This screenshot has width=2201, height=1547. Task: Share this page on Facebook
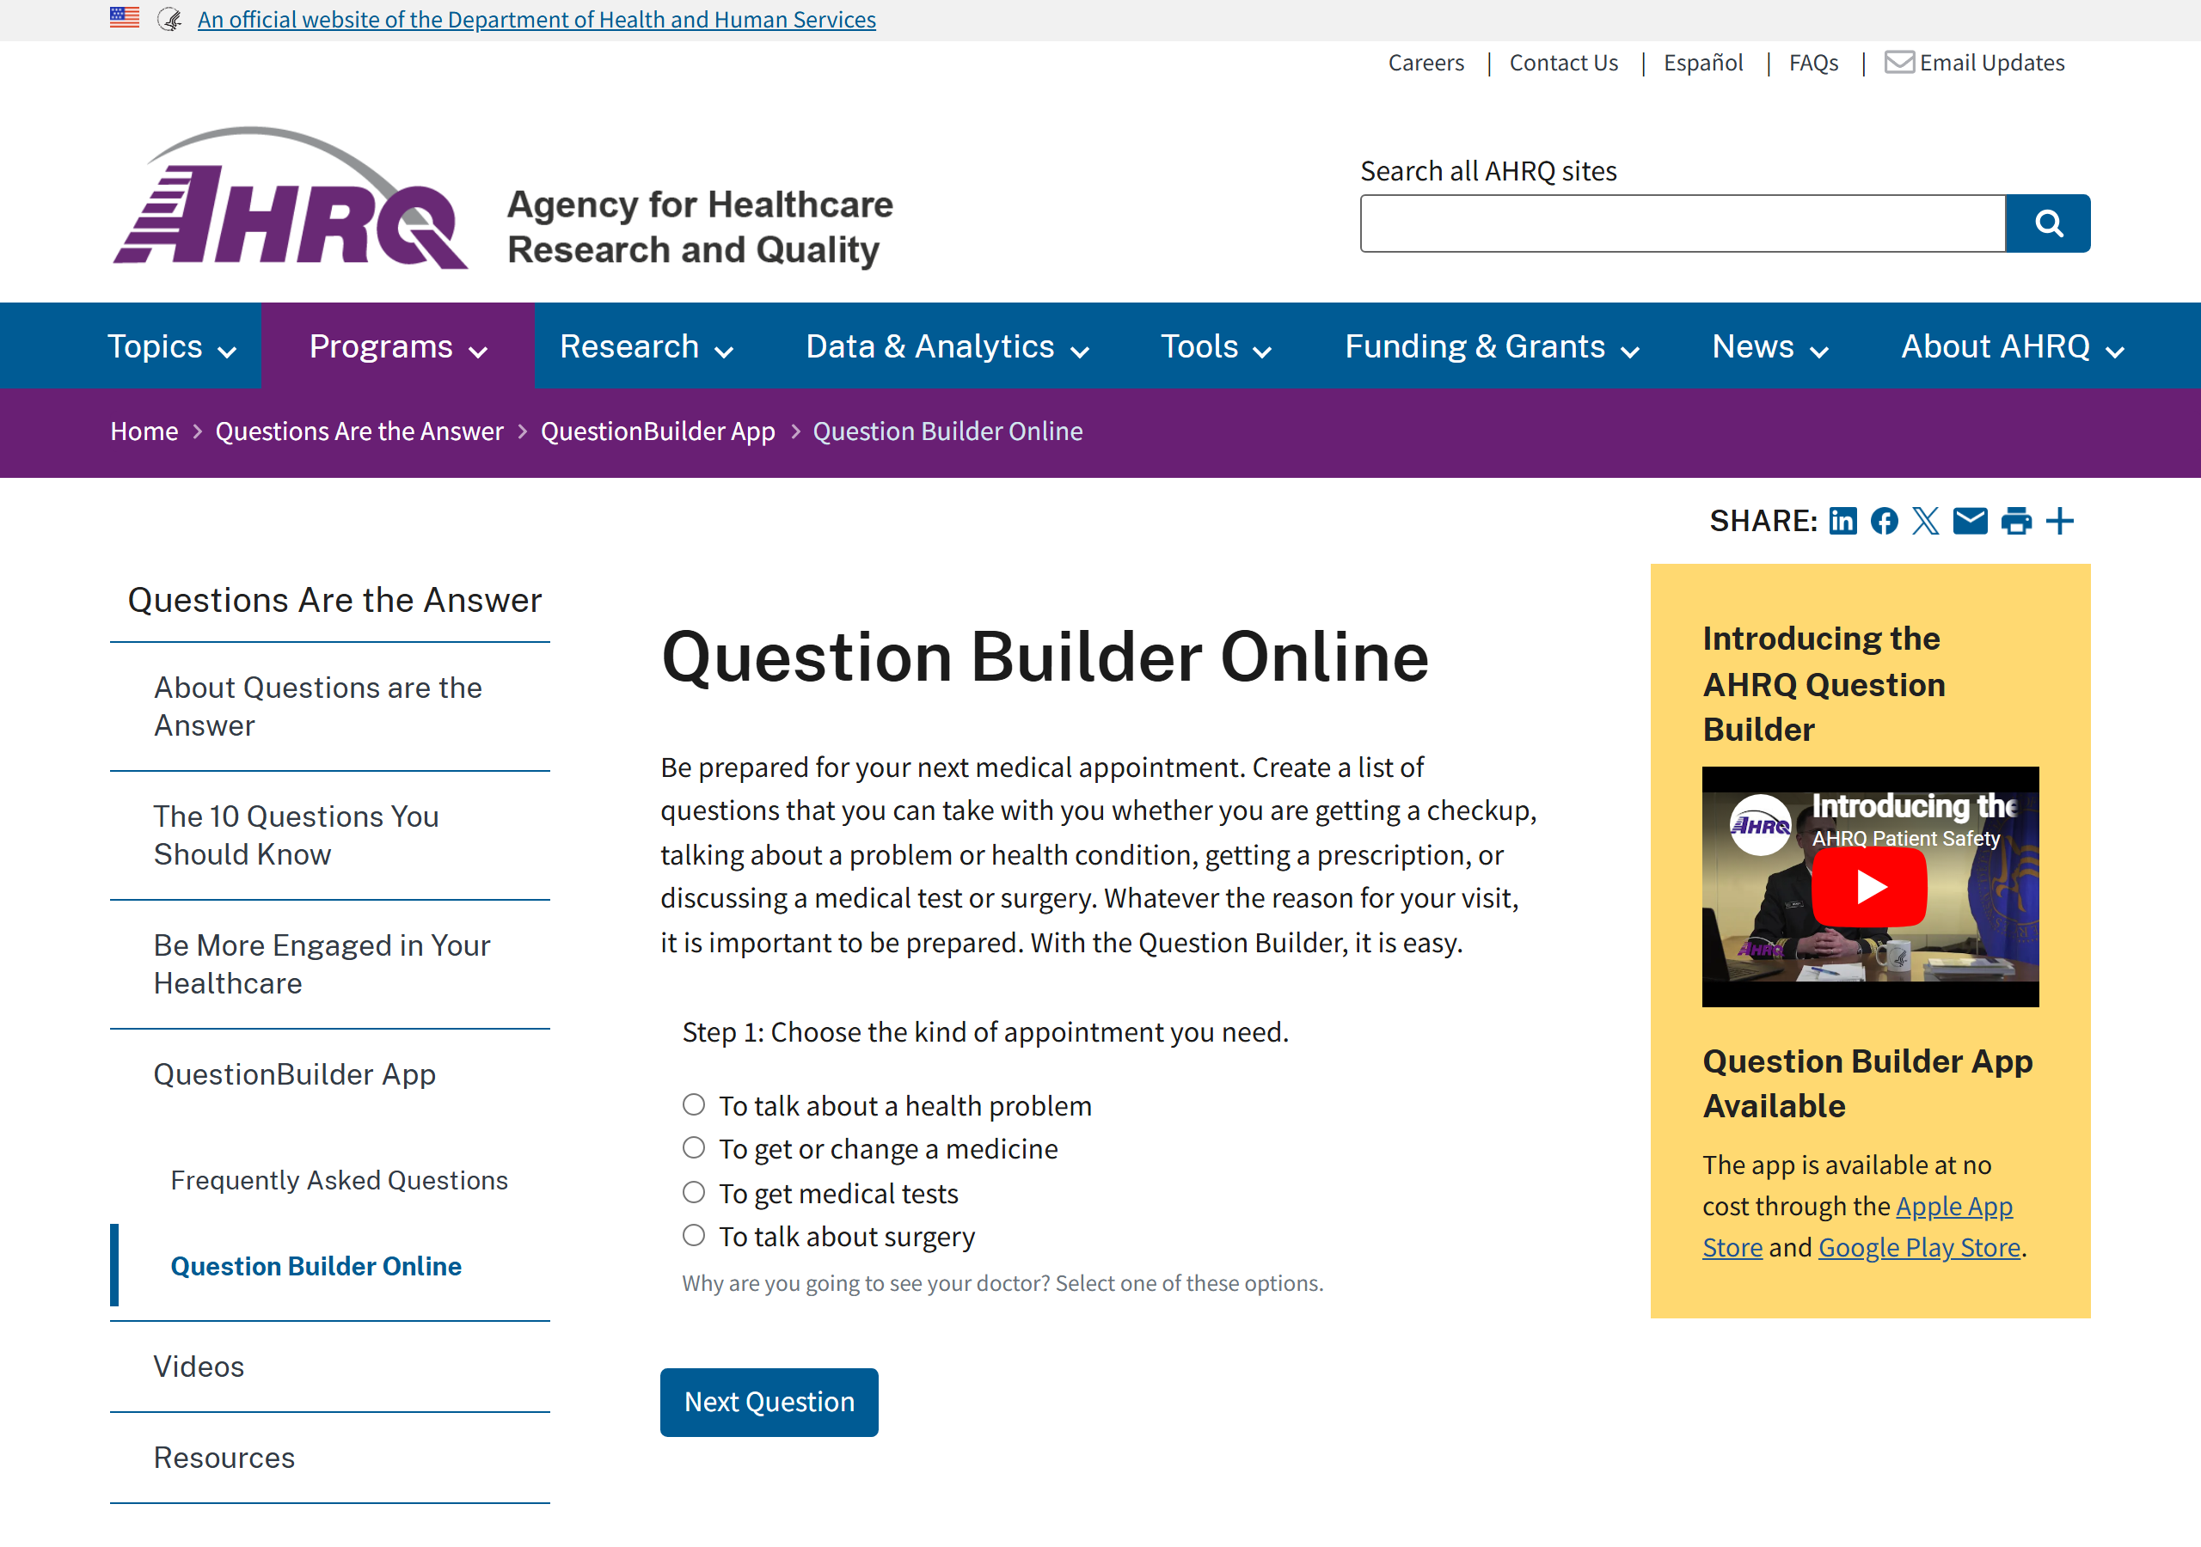[1884, 521]
